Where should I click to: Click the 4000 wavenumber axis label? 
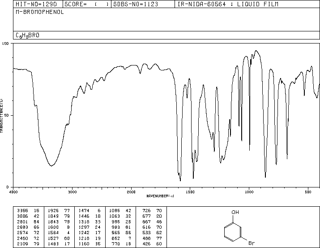[13, 192]
